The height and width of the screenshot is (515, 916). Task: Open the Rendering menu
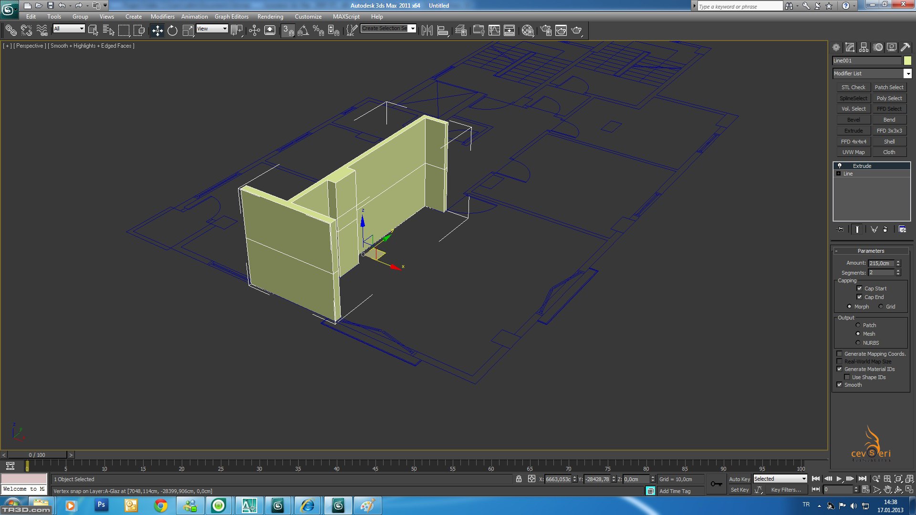270,17
